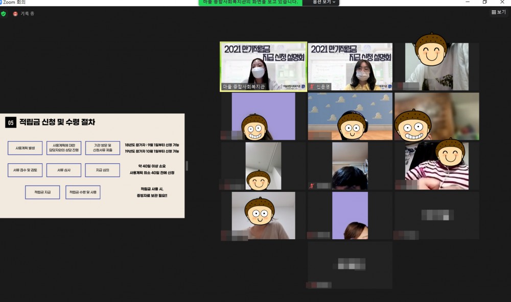Viewport: 511px width, 302px height.
Task: Select the striped shirt participant video
Action: pos(437,166)
